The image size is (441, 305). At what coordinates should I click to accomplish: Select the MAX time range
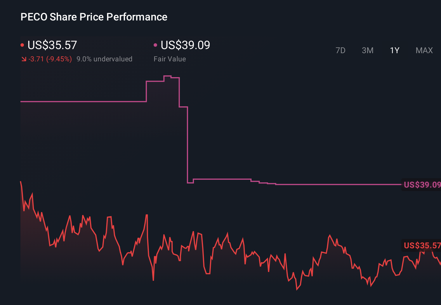424,50
